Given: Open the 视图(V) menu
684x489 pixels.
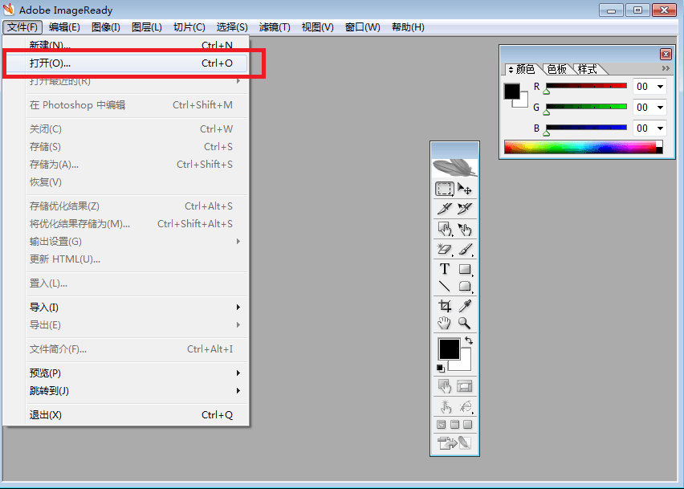Looking at the screenshot, I should point(318,27).
